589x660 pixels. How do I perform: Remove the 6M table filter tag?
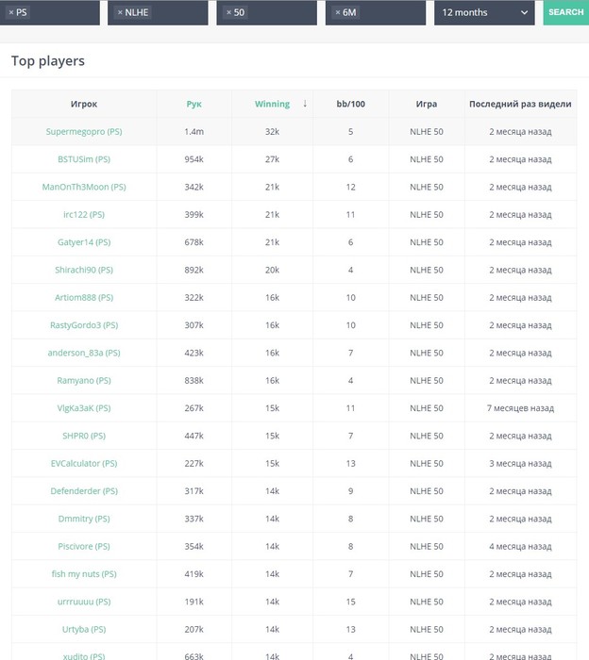[x=337, y=13]
